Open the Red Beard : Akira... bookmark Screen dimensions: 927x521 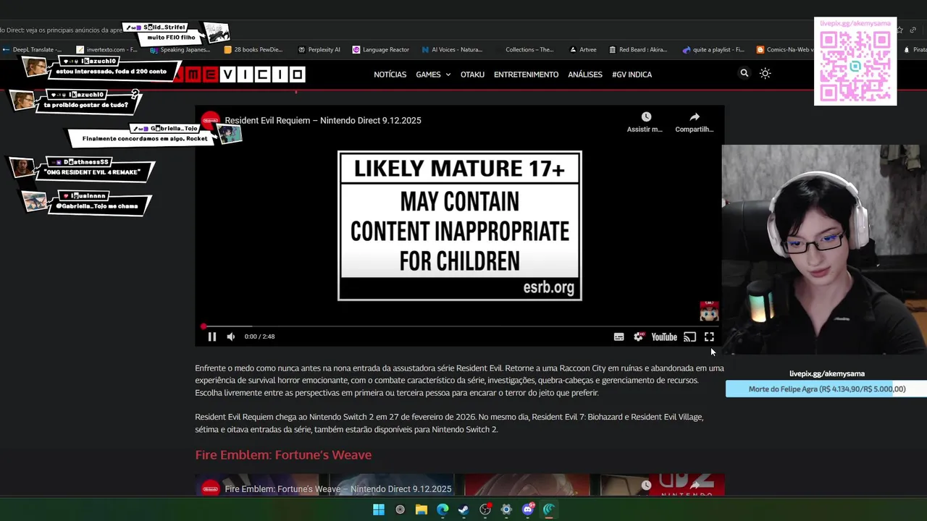click(x=638, y=50)
